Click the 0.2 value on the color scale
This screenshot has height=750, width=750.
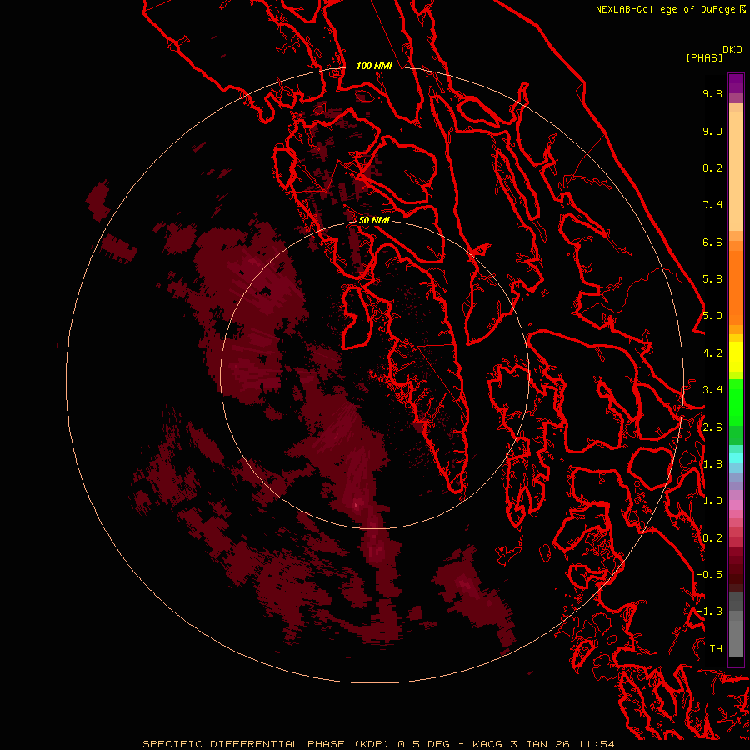[x=712, y=538]
